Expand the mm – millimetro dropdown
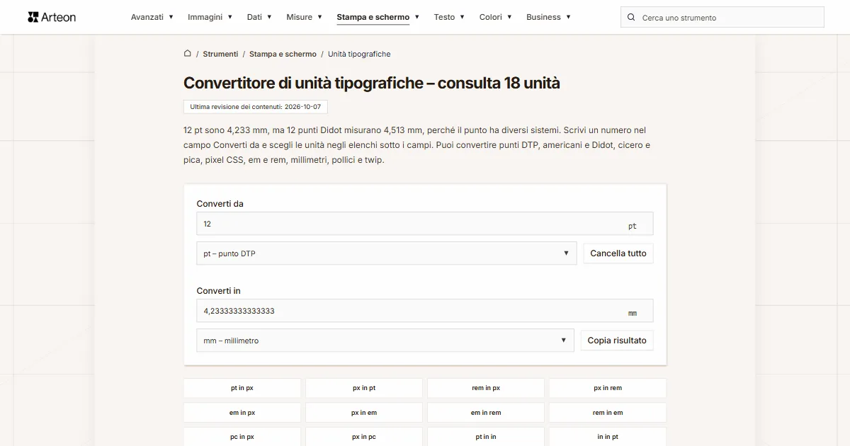The image size is (850, 446). pyautogui.click(x=385, y=341)
